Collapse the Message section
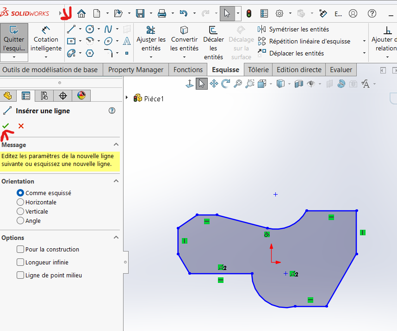This screenshot has height=331, width=397. tap(116, 145)
